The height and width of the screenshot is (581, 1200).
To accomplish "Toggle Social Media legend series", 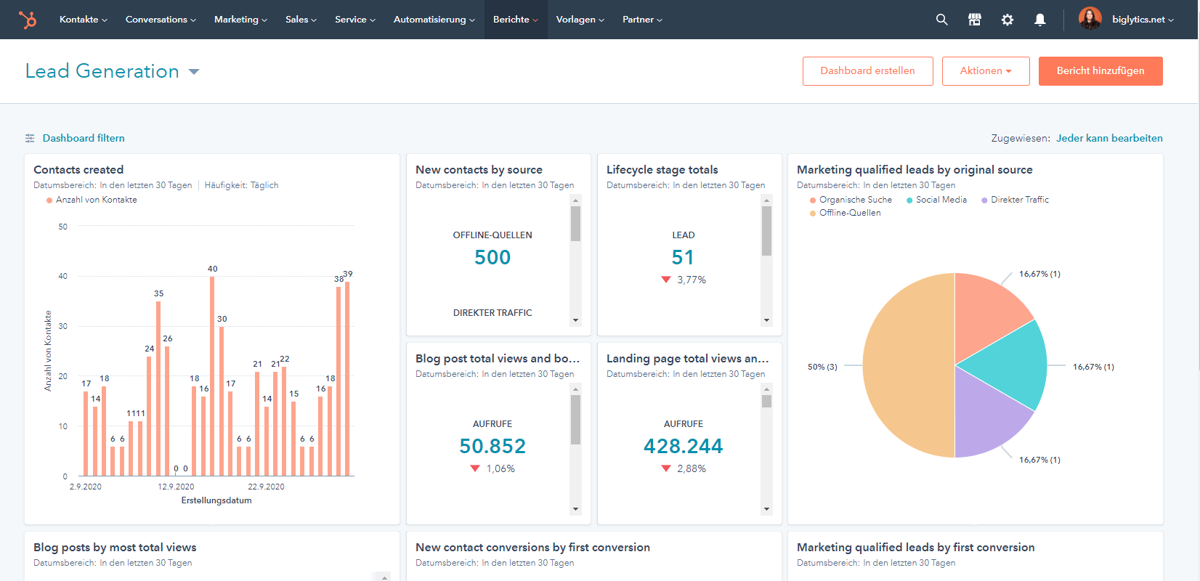I will pos(941,200).
